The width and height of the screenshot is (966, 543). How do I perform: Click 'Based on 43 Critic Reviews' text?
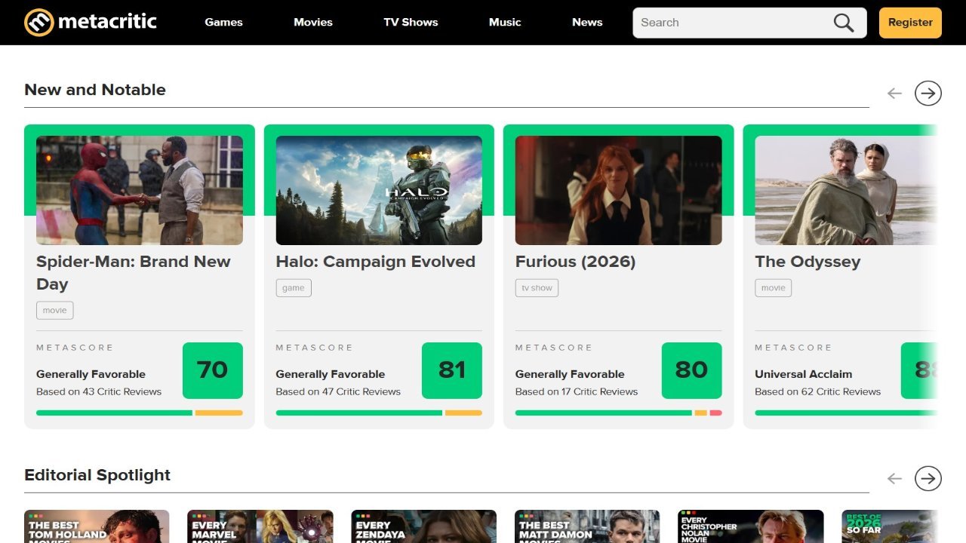99,391
